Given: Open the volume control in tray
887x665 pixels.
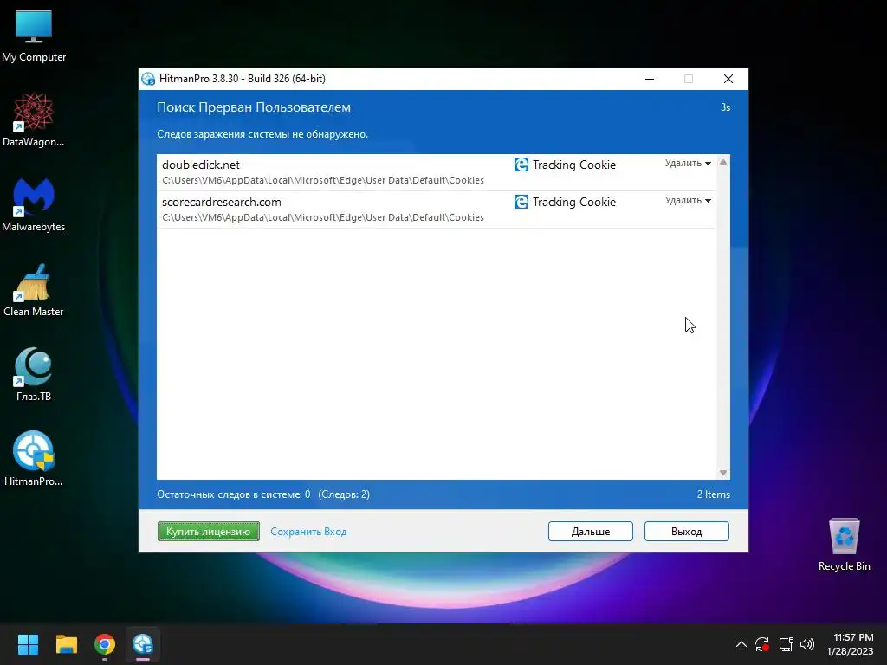Looking at the screenshot, I should [807, 644].
